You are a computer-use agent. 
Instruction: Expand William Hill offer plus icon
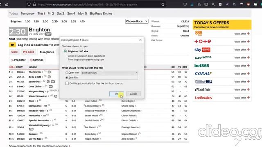coord(248,82)
